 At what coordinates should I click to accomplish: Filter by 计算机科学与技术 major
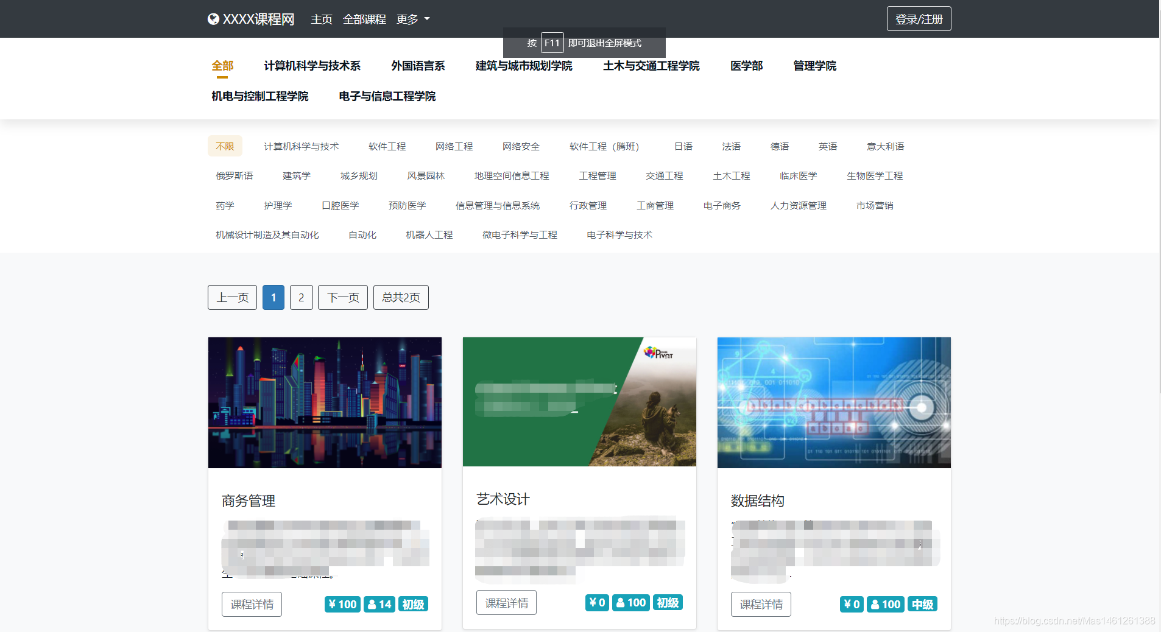(302, 146)
